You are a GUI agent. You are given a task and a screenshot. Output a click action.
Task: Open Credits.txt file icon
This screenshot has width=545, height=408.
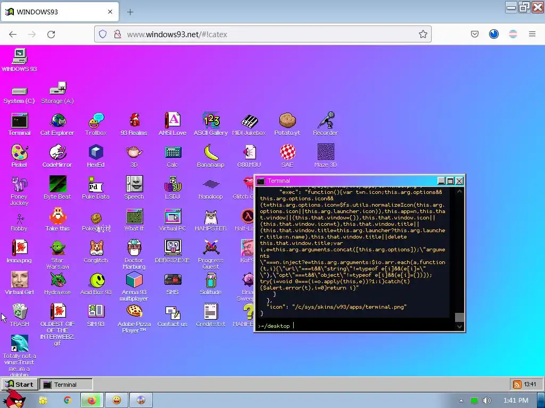click(x=211, y=315)
